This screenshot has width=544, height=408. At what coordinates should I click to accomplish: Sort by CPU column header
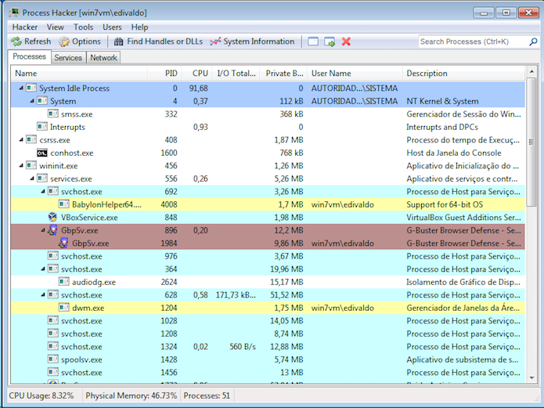click(x=196, y=74)
